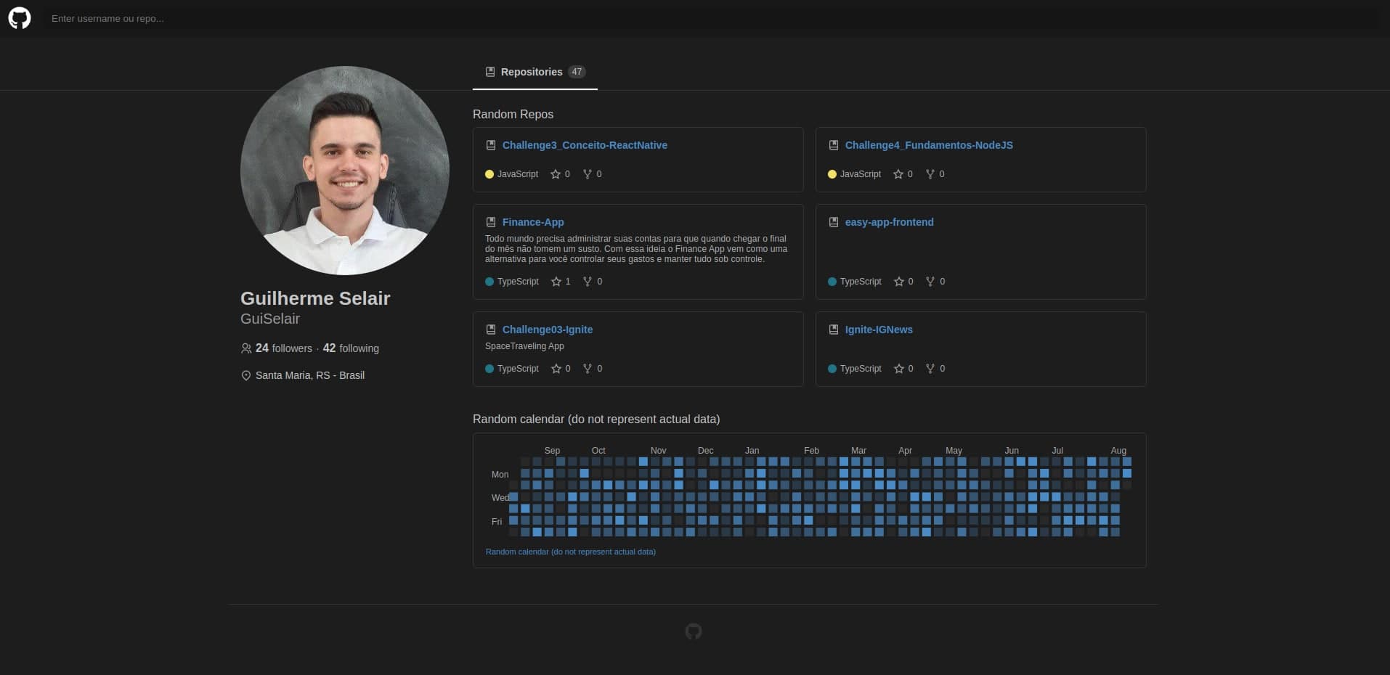Open the Finance-App repository link
The width and height of the screenshot is (1390, 675).
coord(533,222)
